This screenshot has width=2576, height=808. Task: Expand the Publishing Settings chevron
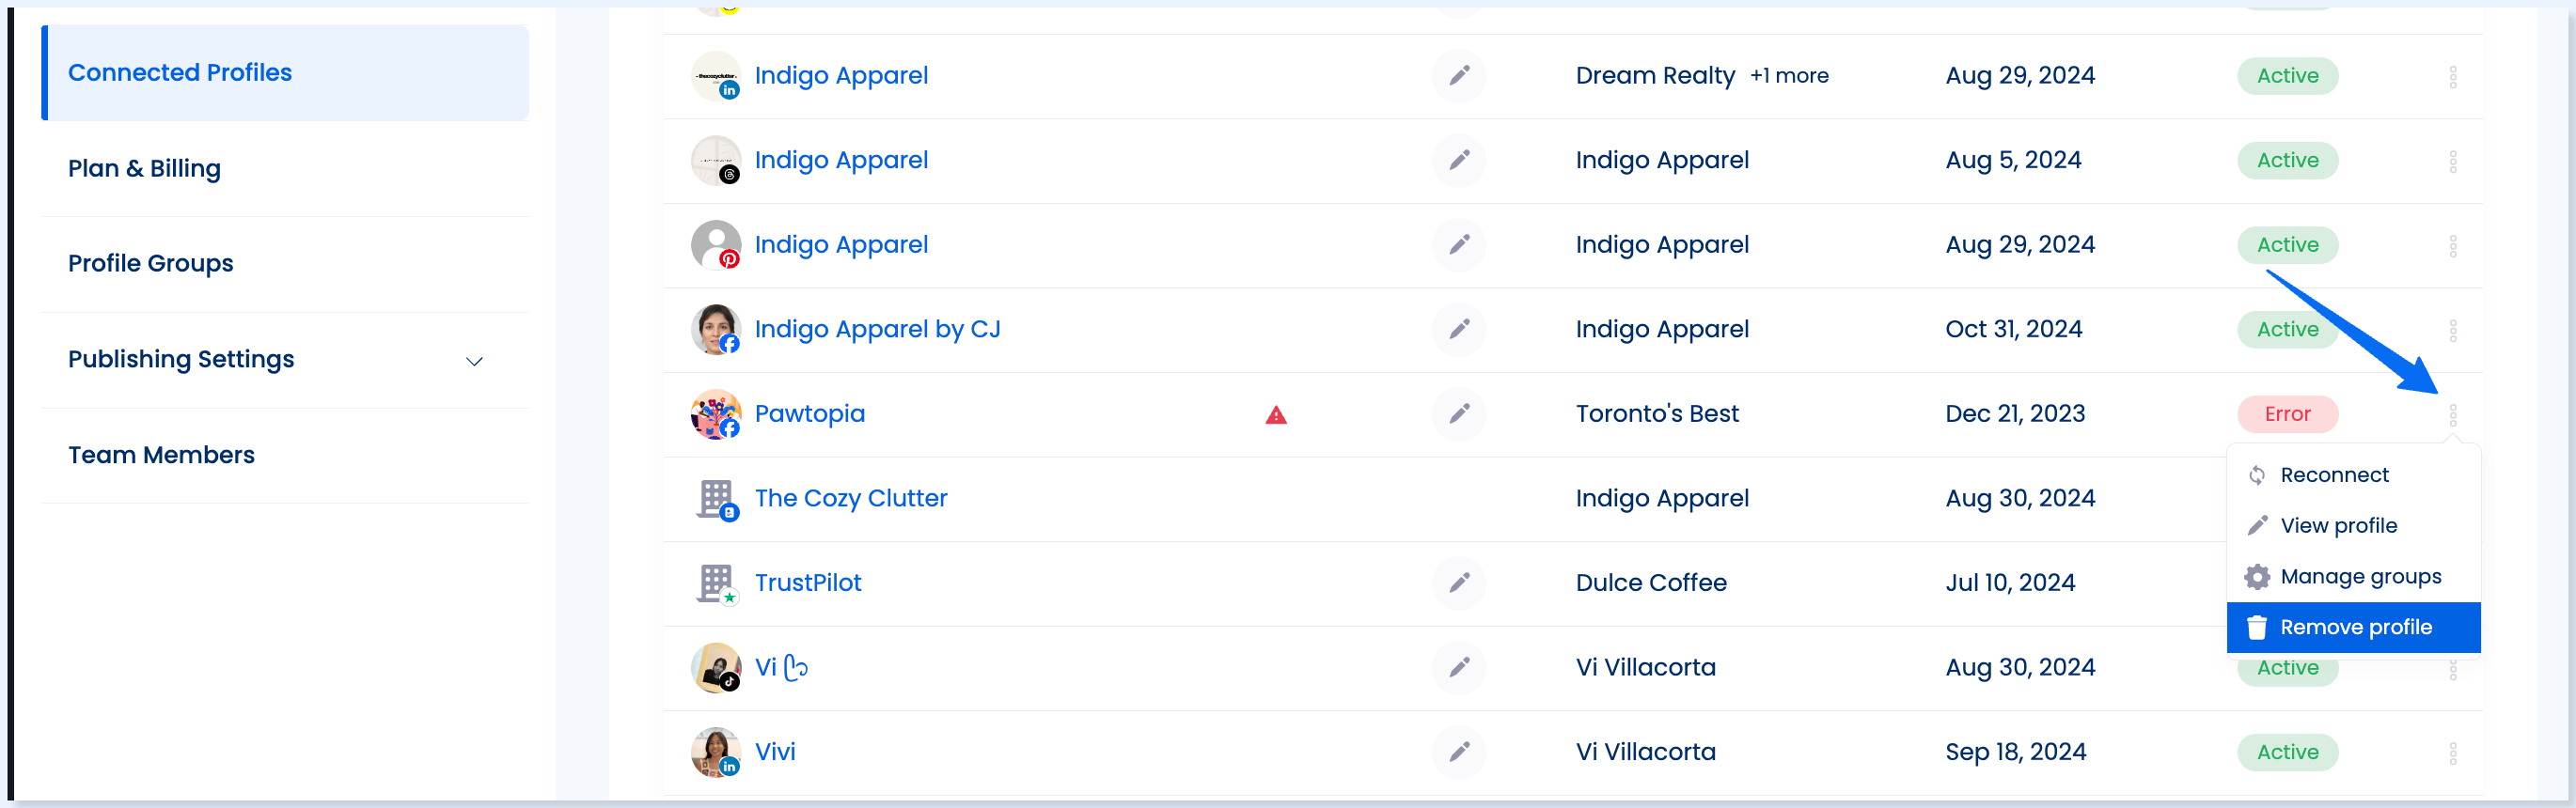(x=474, y=361)
